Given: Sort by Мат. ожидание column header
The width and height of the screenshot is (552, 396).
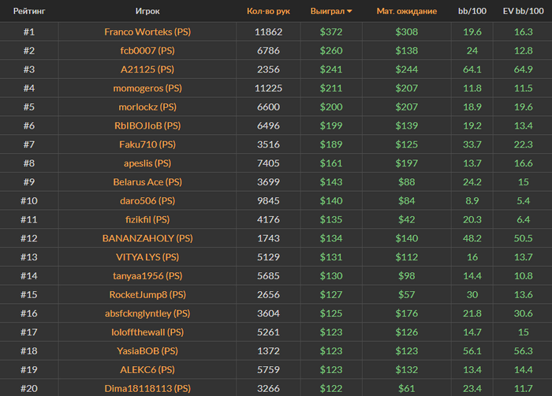Looking at the screenshot, I should click(x=406, y=12).
